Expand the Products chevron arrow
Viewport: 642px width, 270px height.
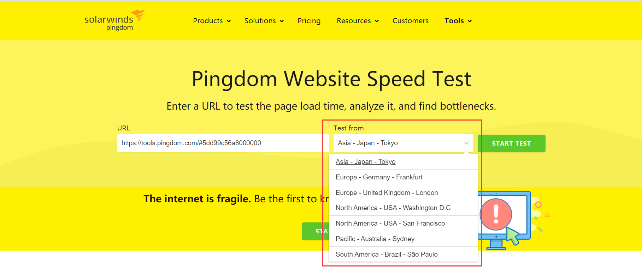point(229,21)
